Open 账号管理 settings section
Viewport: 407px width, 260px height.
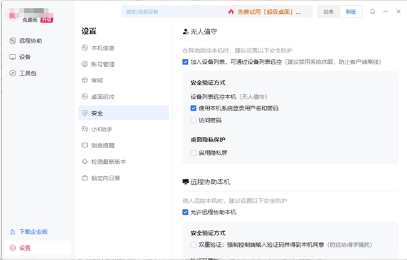click(102, 64)
